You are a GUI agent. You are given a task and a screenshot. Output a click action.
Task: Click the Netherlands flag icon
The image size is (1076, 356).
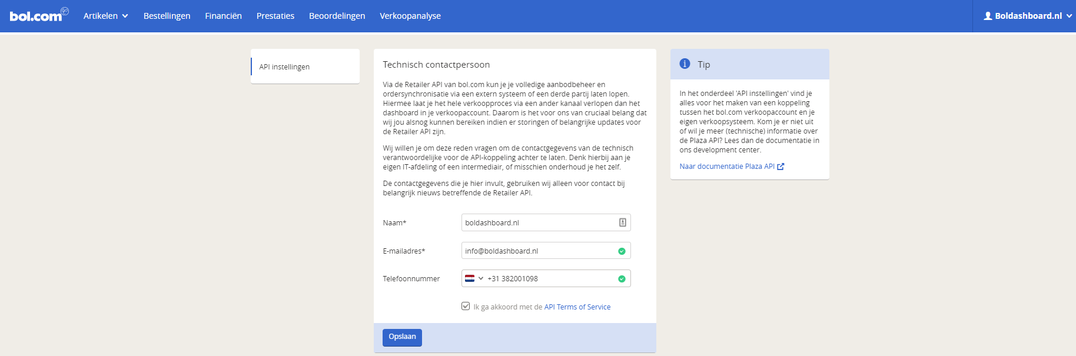click(x=470, y=278)
